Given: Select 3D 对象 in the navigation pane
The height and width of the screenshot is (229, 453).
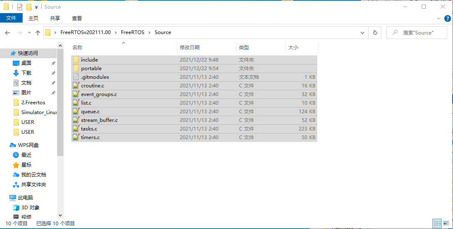Looking at the screenshot, I should [30, 207].
